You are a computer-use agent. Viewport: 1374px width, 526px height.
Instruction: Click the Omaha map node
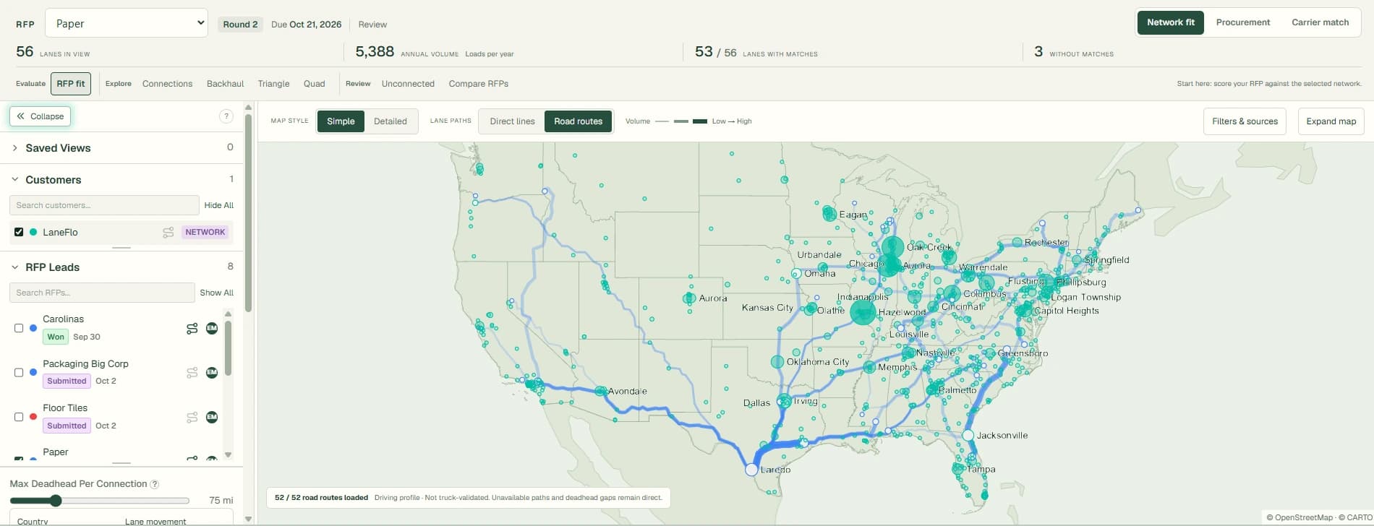coord(796,274)
